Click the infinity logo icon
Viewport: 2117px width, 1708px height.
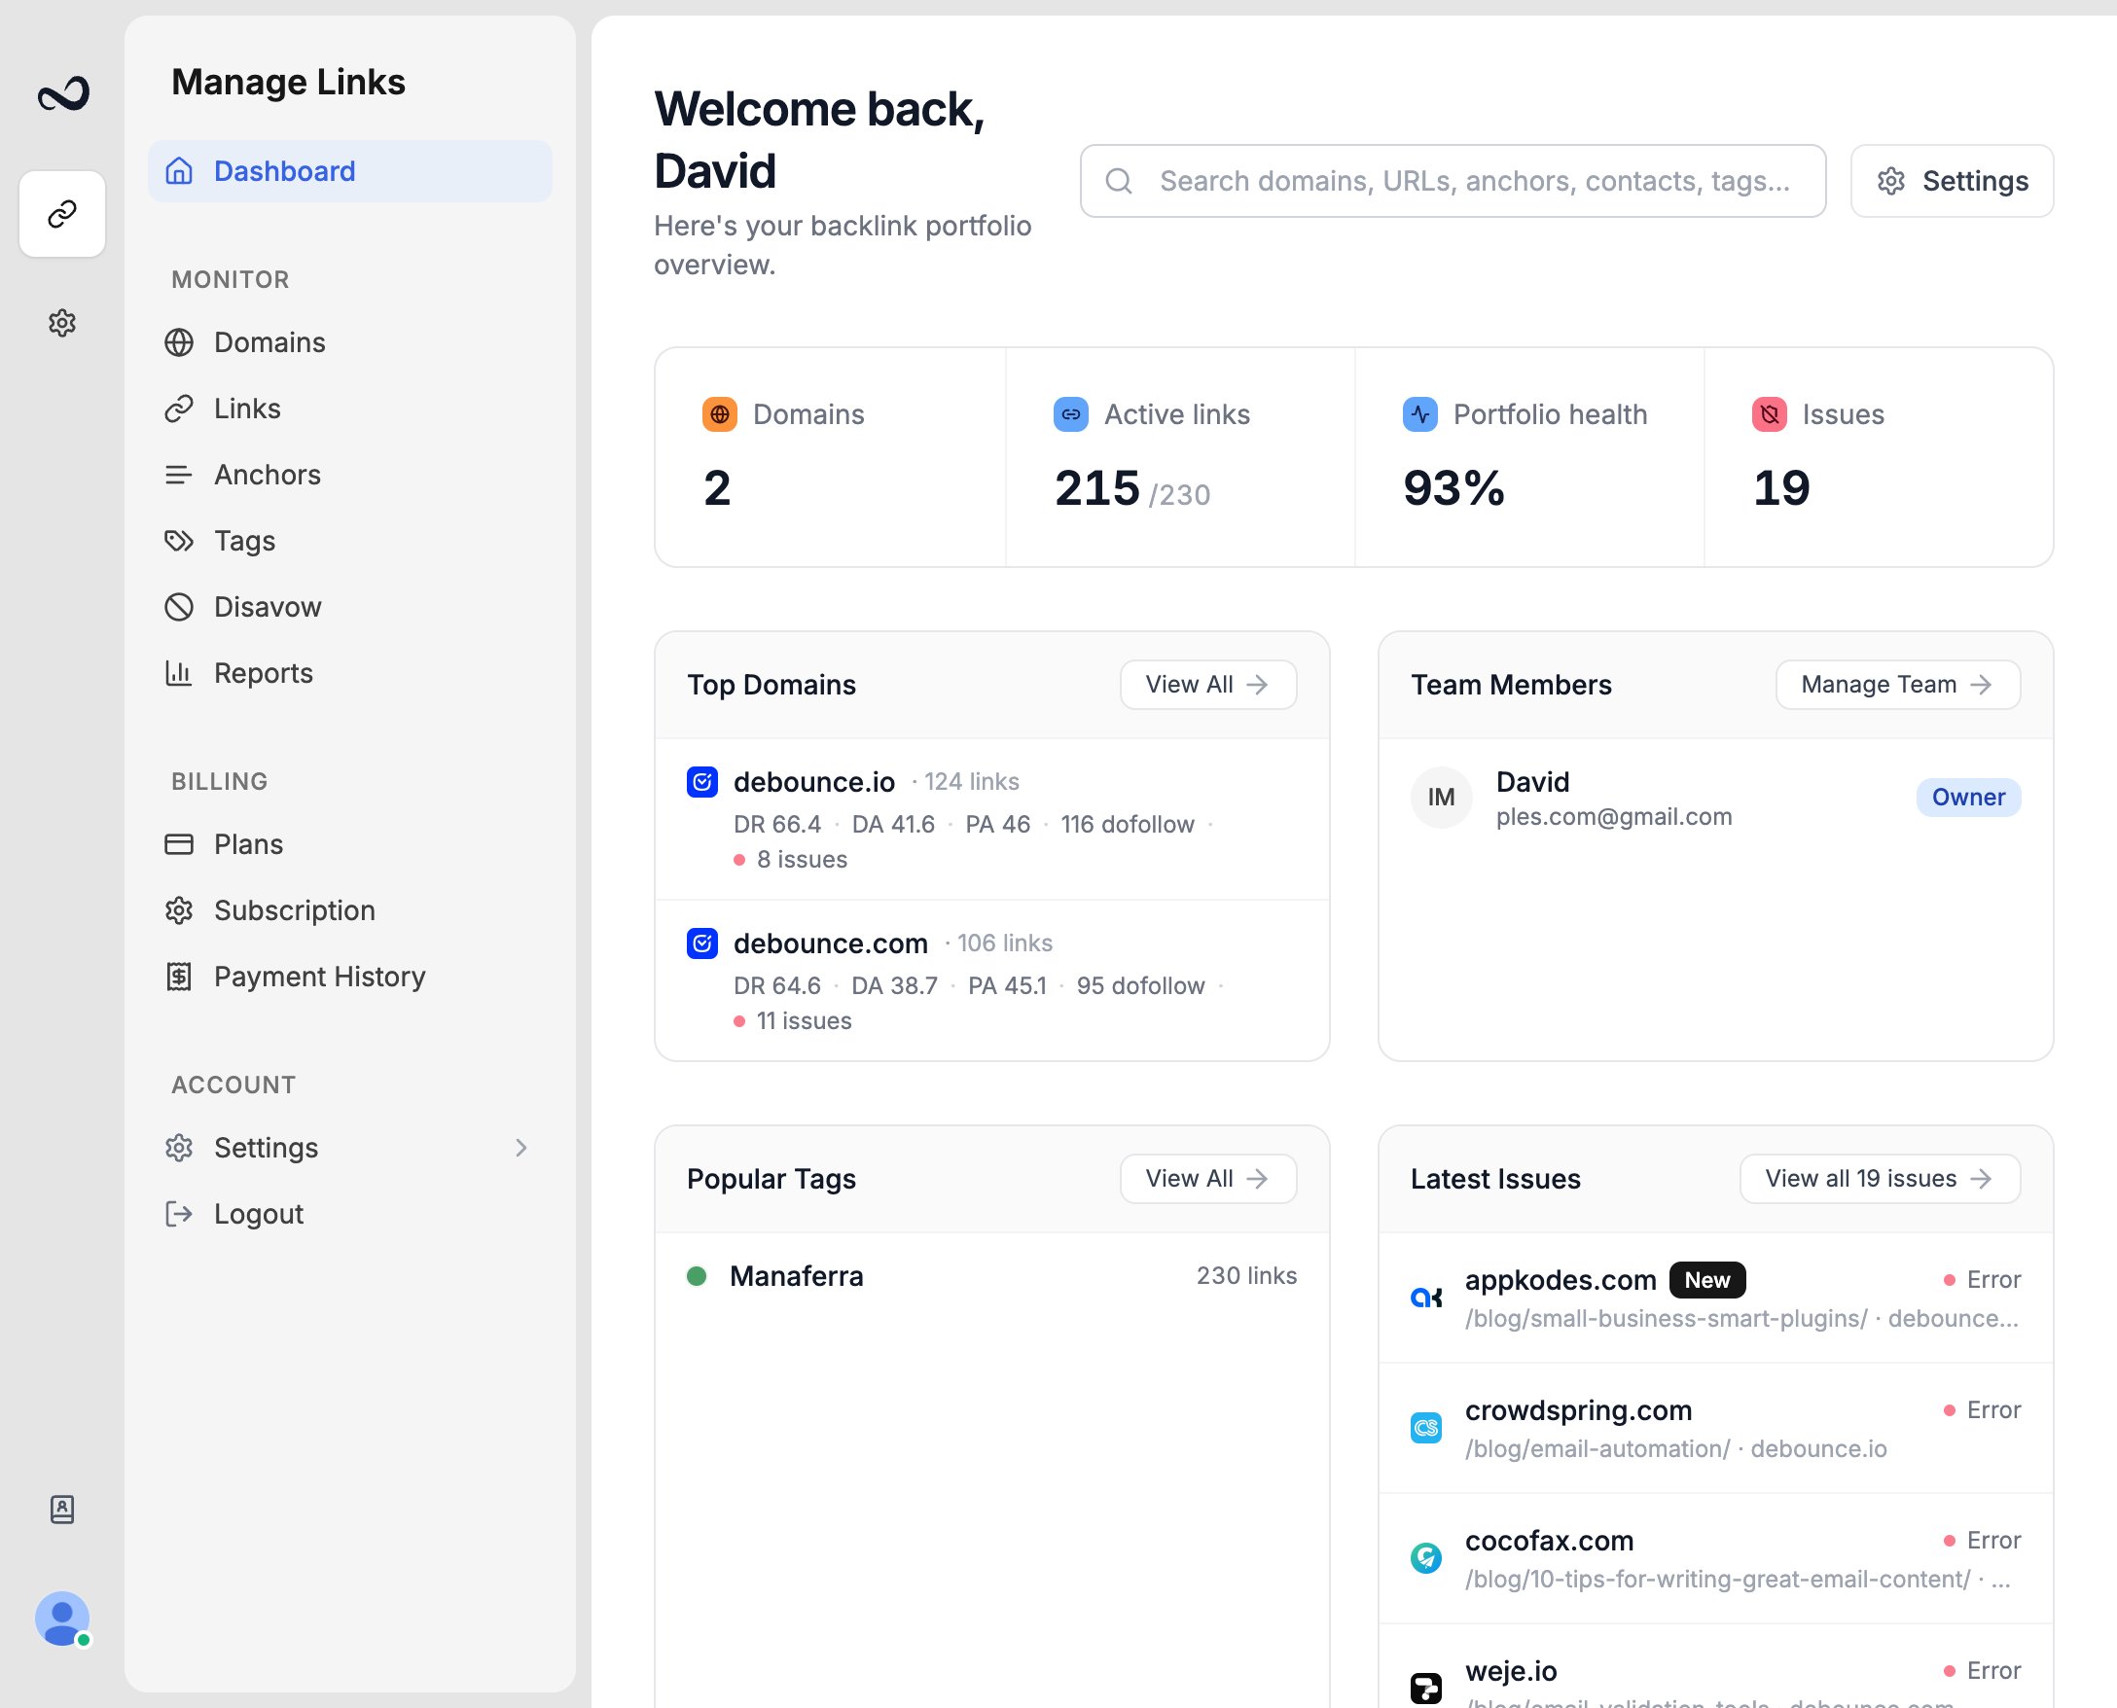63,94
